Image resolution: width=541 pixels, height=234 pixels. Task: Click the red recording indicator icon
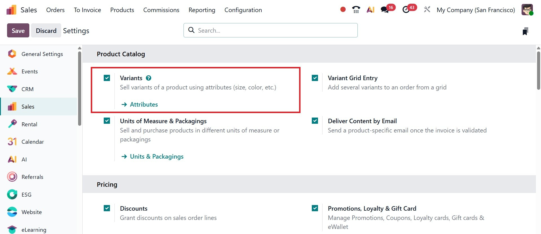click(x=343, y=10)
